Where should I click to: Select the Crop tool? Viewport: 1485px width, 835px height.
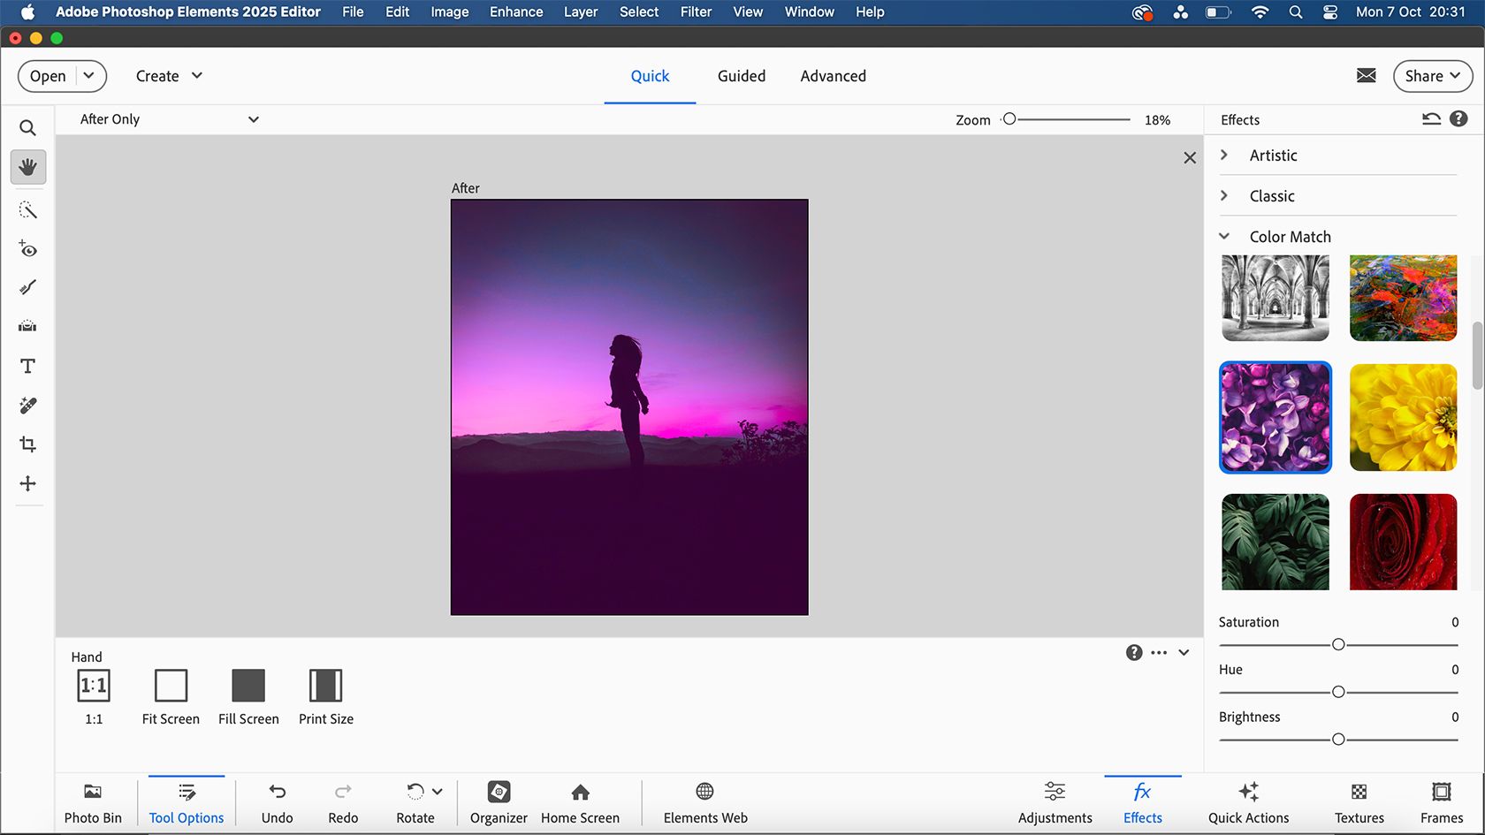(x=28, y=444)
